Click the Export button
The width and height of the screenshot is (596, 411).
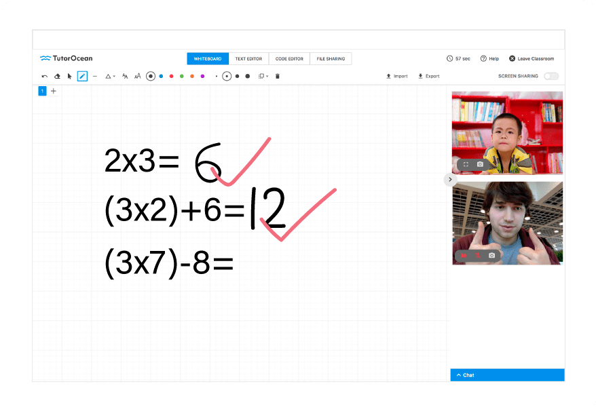(429, 77)
